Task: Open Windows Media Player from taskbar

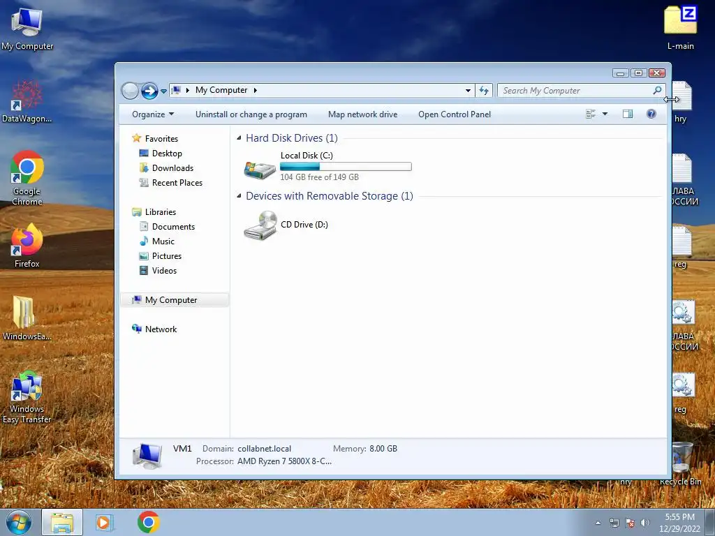Action: coord(103,522)
